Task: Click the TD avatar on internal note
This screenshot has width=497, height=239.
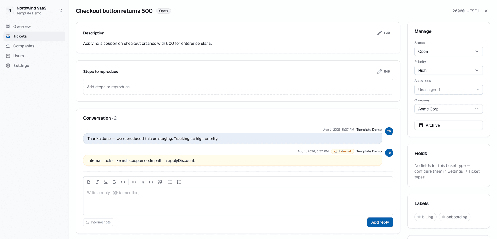Action: (389, 153)
